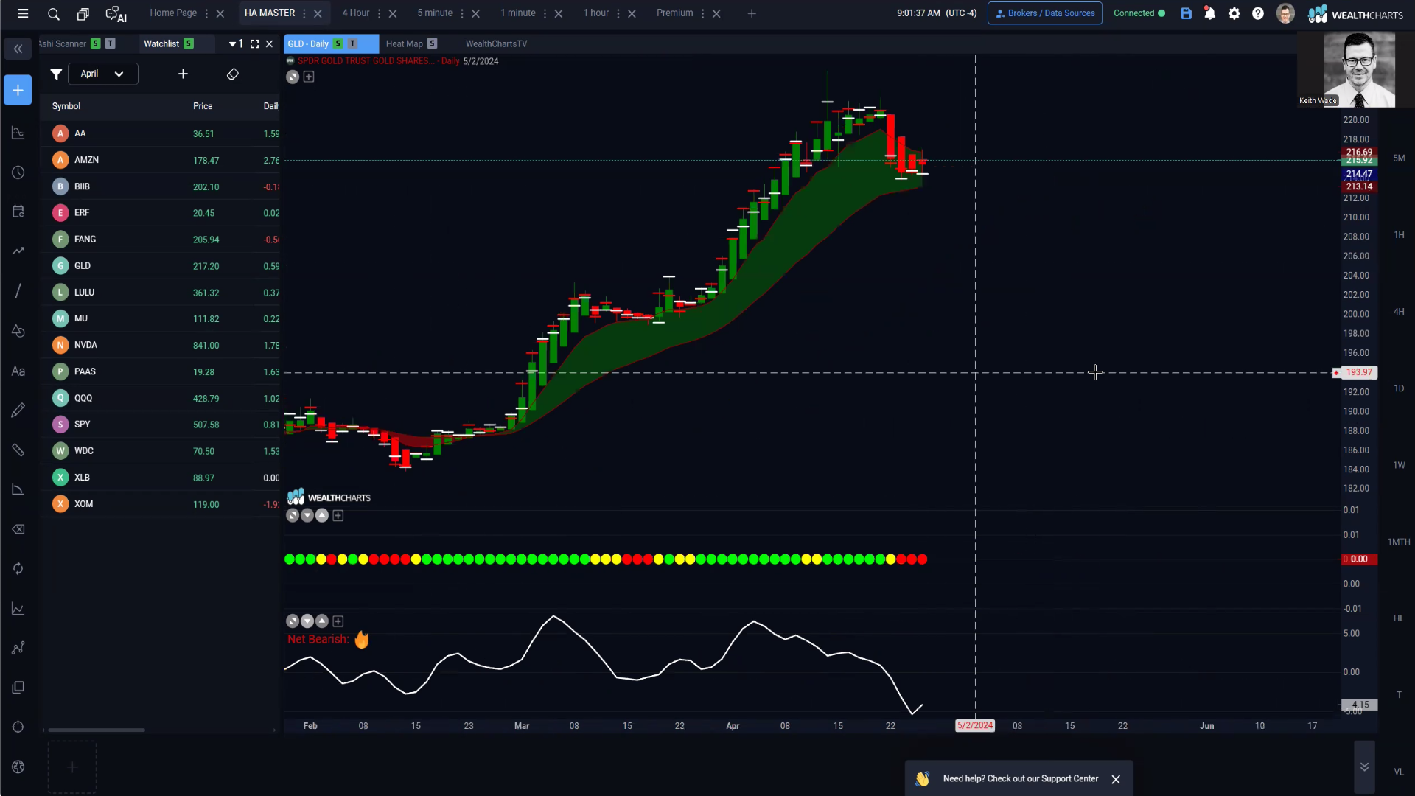This screenshot has height=796, width=1415.
Task: Dismiss the Support Center notification
Action: point(1116,779)
